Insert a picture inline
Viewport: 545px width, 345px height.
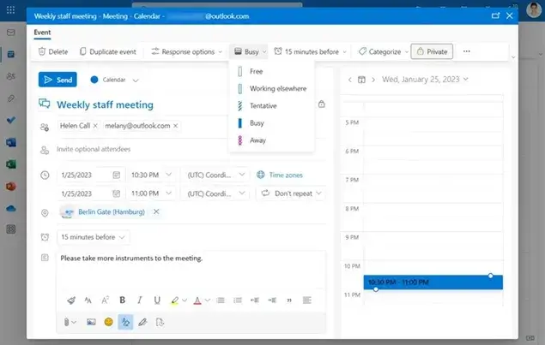coord(91,322)
